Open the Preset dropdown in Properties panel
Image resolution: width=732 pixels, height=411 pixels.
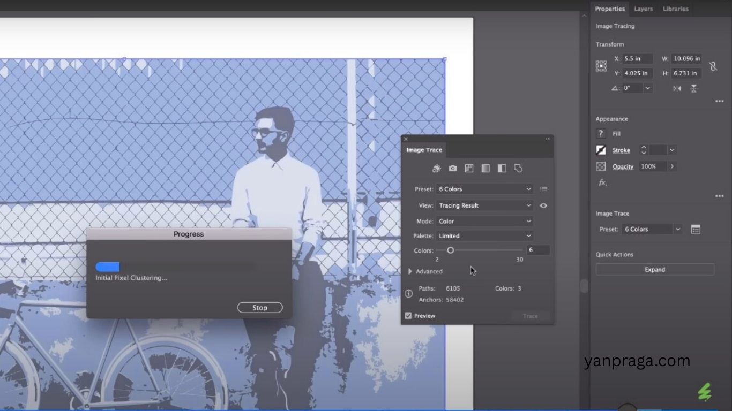tap(652, 229)
